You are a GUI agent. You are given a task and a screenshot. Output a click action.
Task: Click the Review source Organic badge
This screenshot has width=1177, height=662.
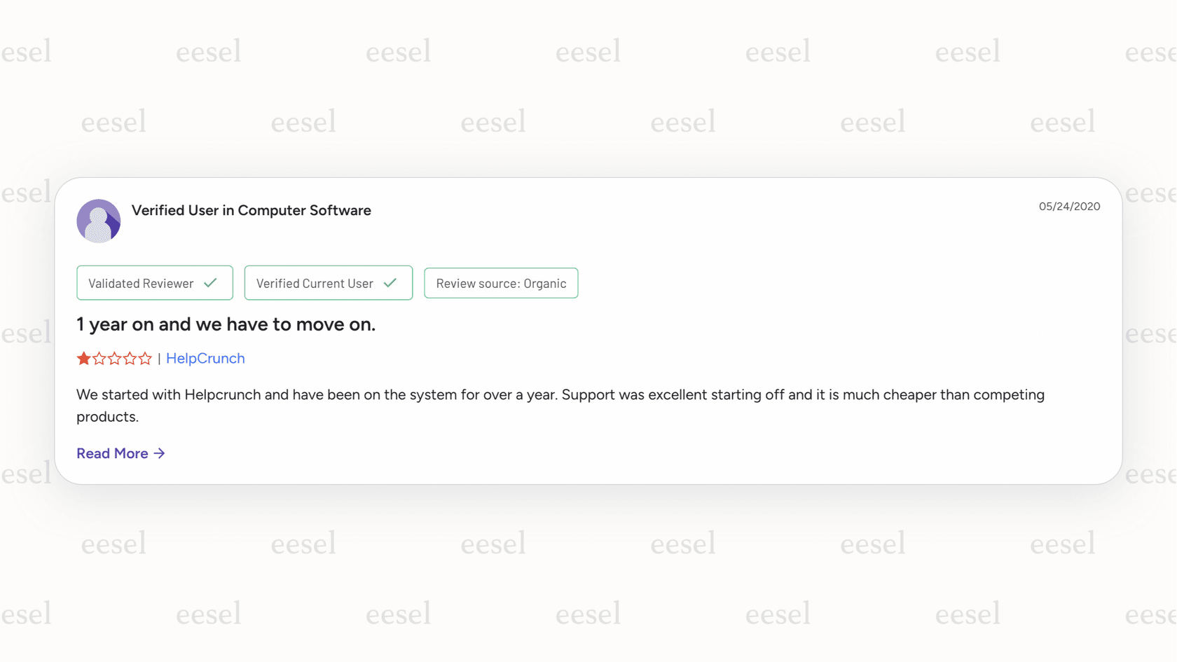pos(500,283)
